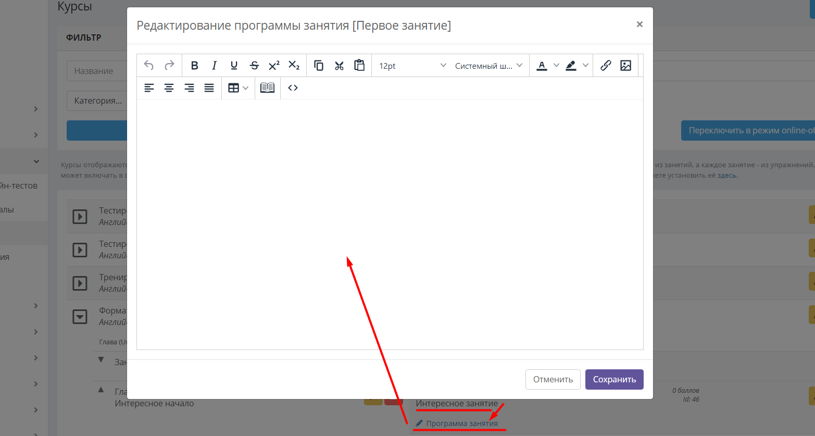Toggle the Зан section triangle
Viewport: 815px width, 436px height.
(101, 360)
